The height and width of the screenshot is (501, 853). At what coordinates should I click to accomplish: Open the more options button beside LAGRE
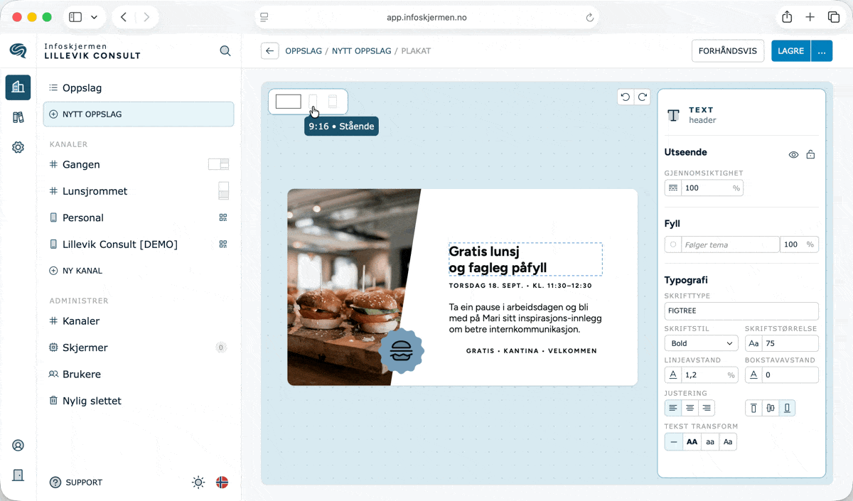click(x=822, y=51)
